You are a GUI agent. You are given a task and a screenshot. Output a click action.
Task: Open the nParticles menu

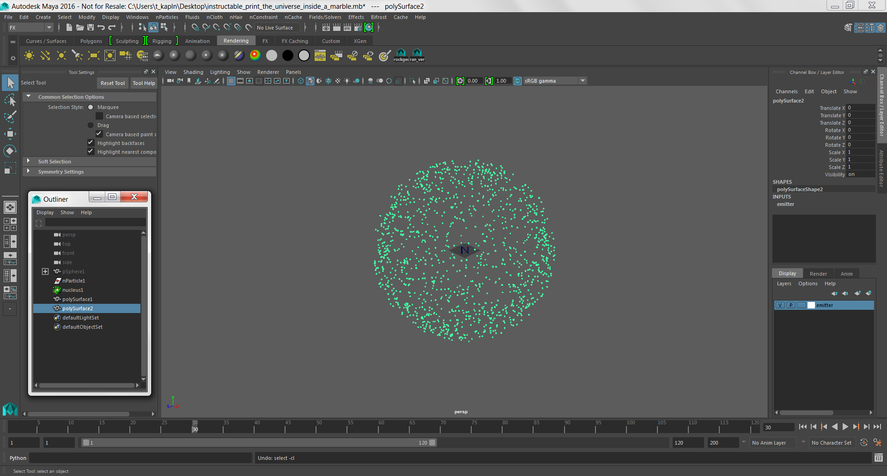click(167, 17)
